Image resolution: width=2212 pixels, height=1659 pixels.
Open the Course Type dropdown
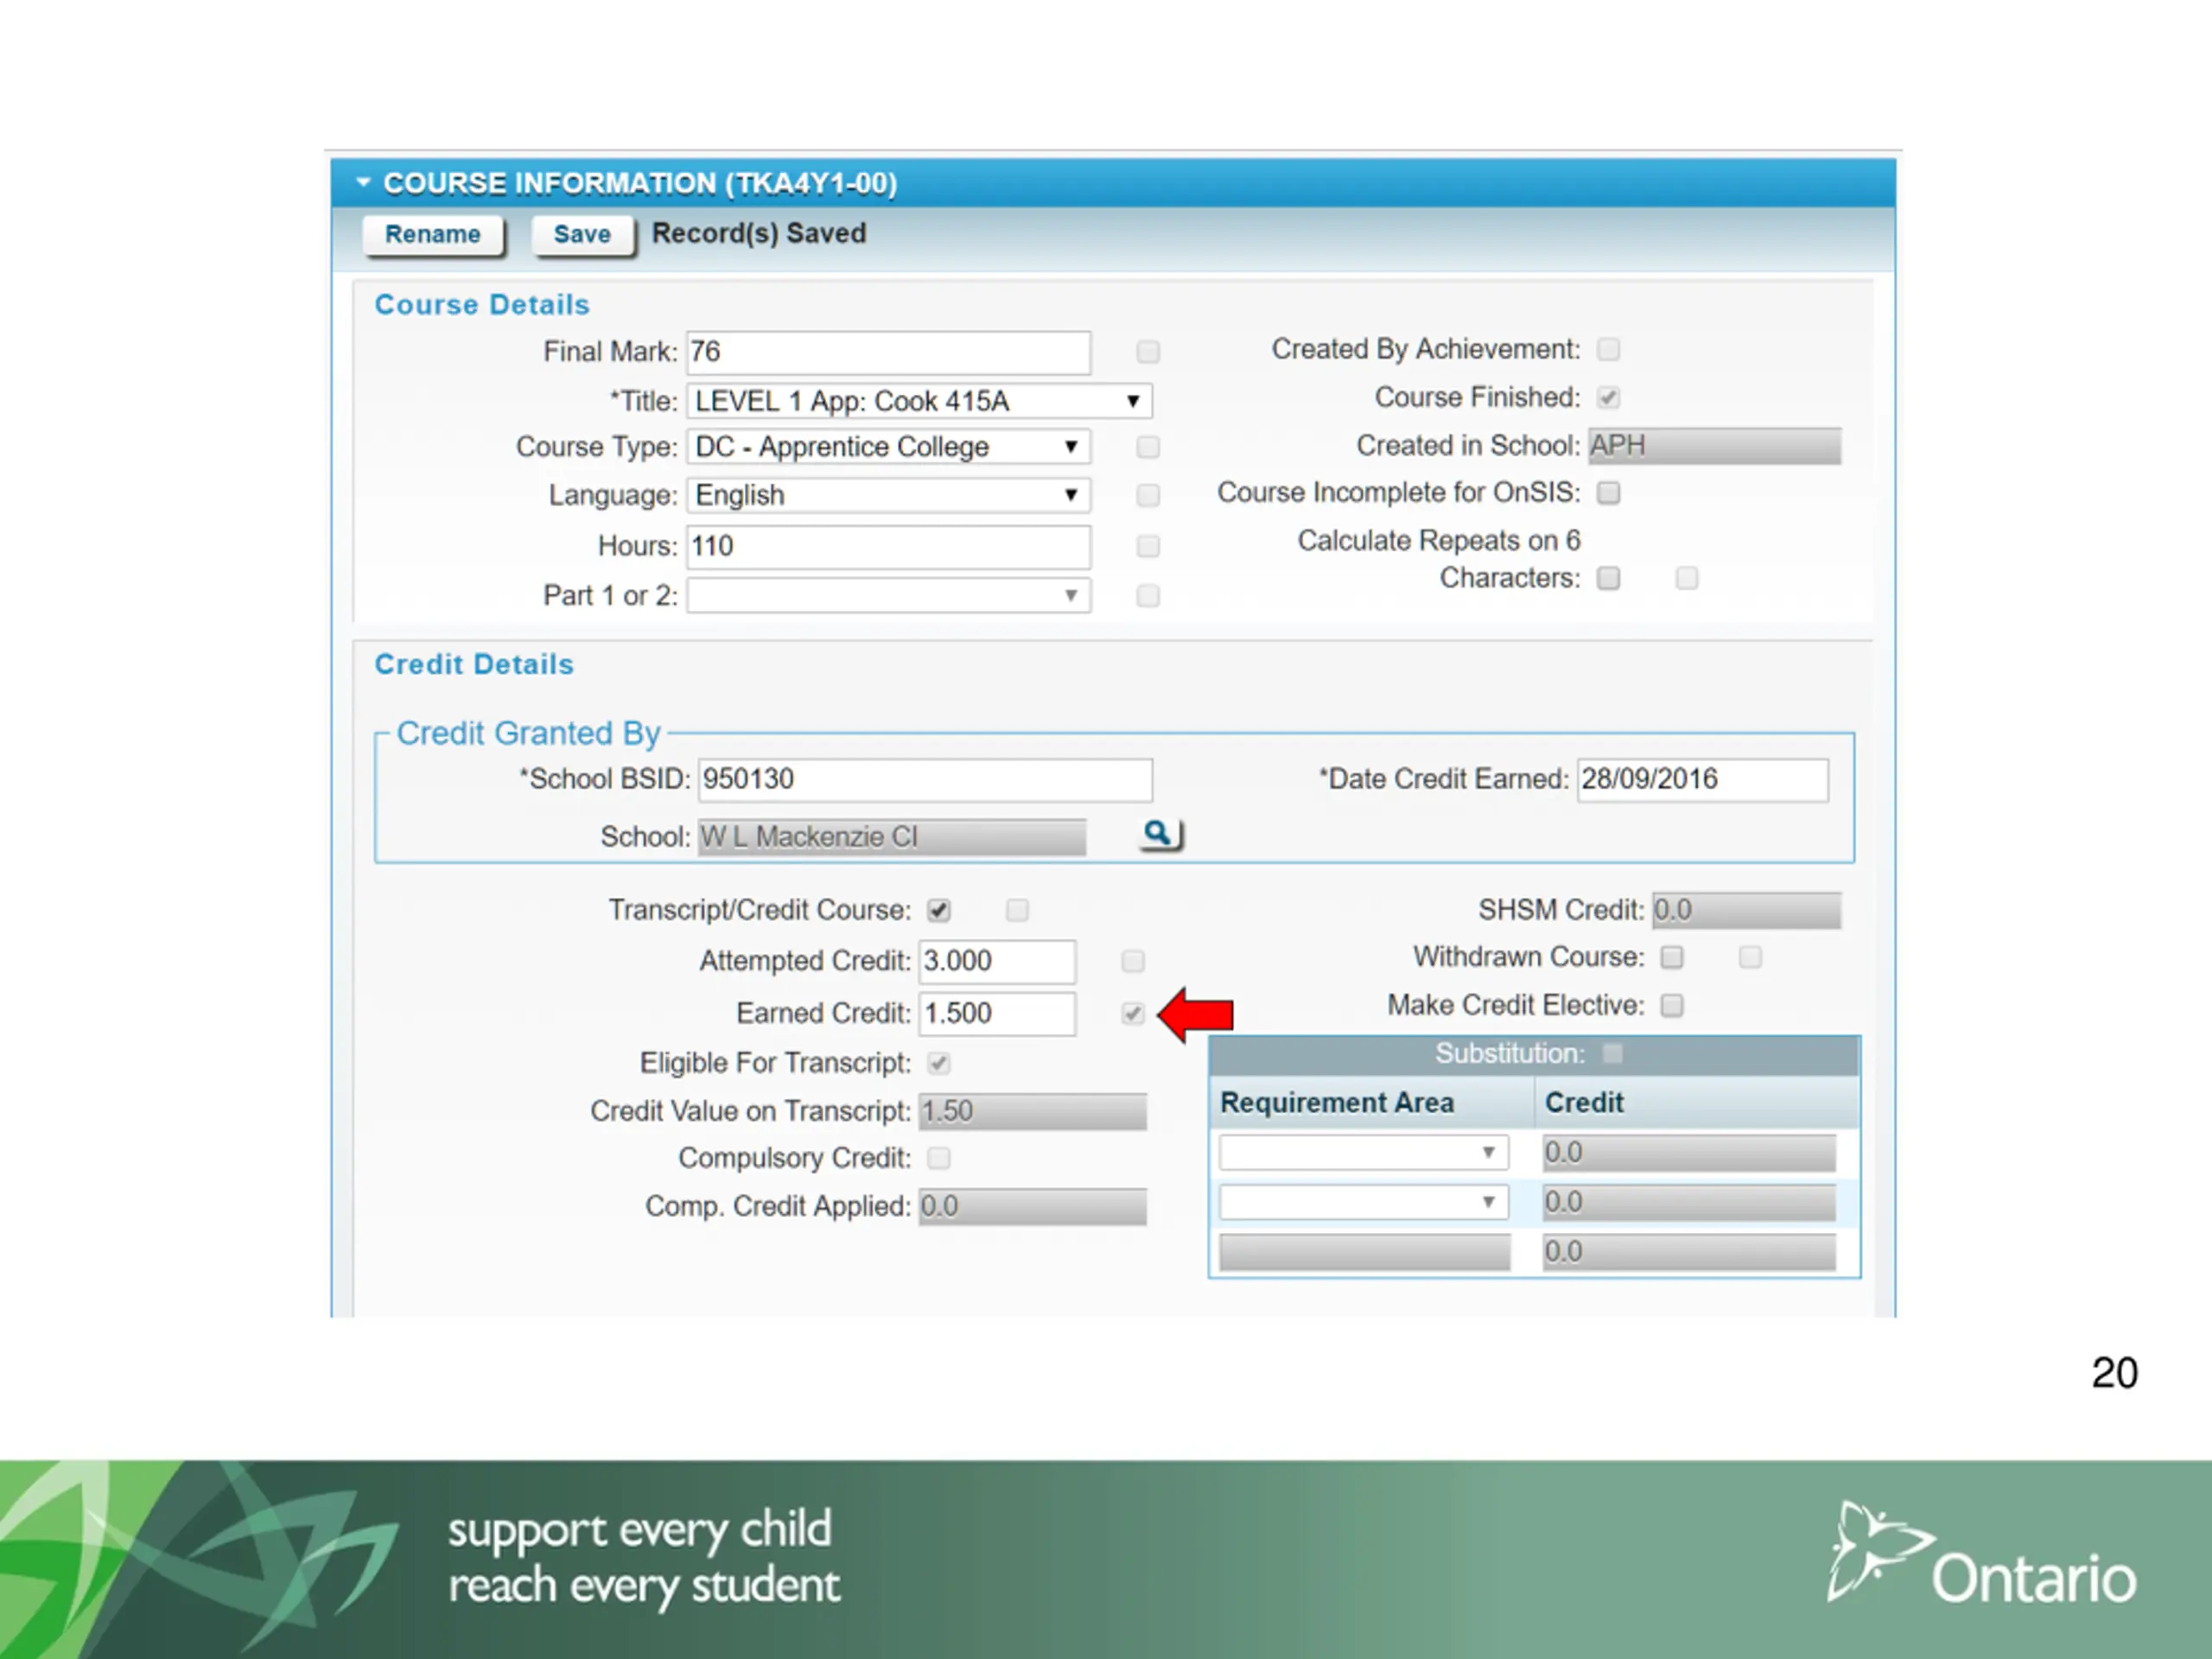point(888,446)
